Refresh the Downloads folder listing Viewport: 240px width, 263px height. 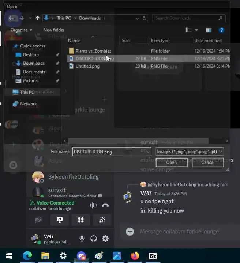145,18
